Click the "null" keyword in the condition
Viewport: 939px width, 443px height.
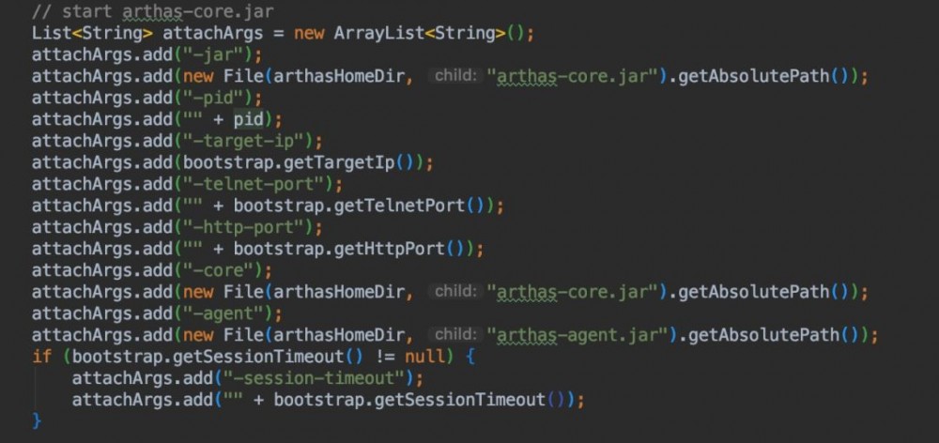click(424, 357)
